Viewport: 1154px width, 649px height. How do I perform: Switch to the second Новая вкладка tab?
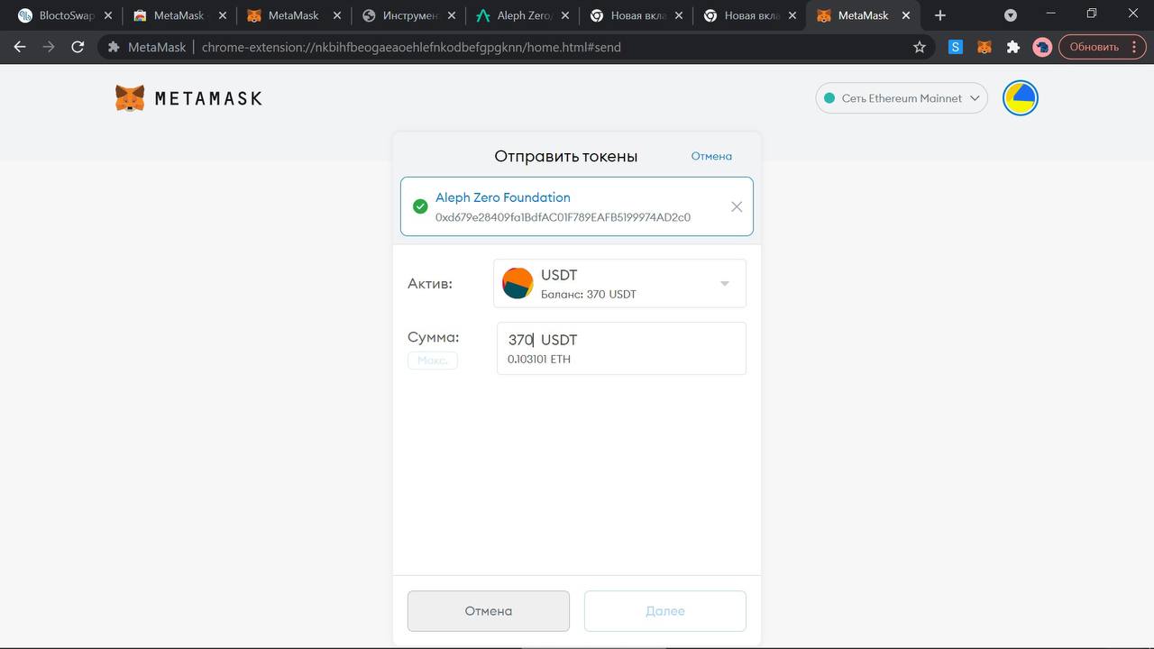pos(752,15)
